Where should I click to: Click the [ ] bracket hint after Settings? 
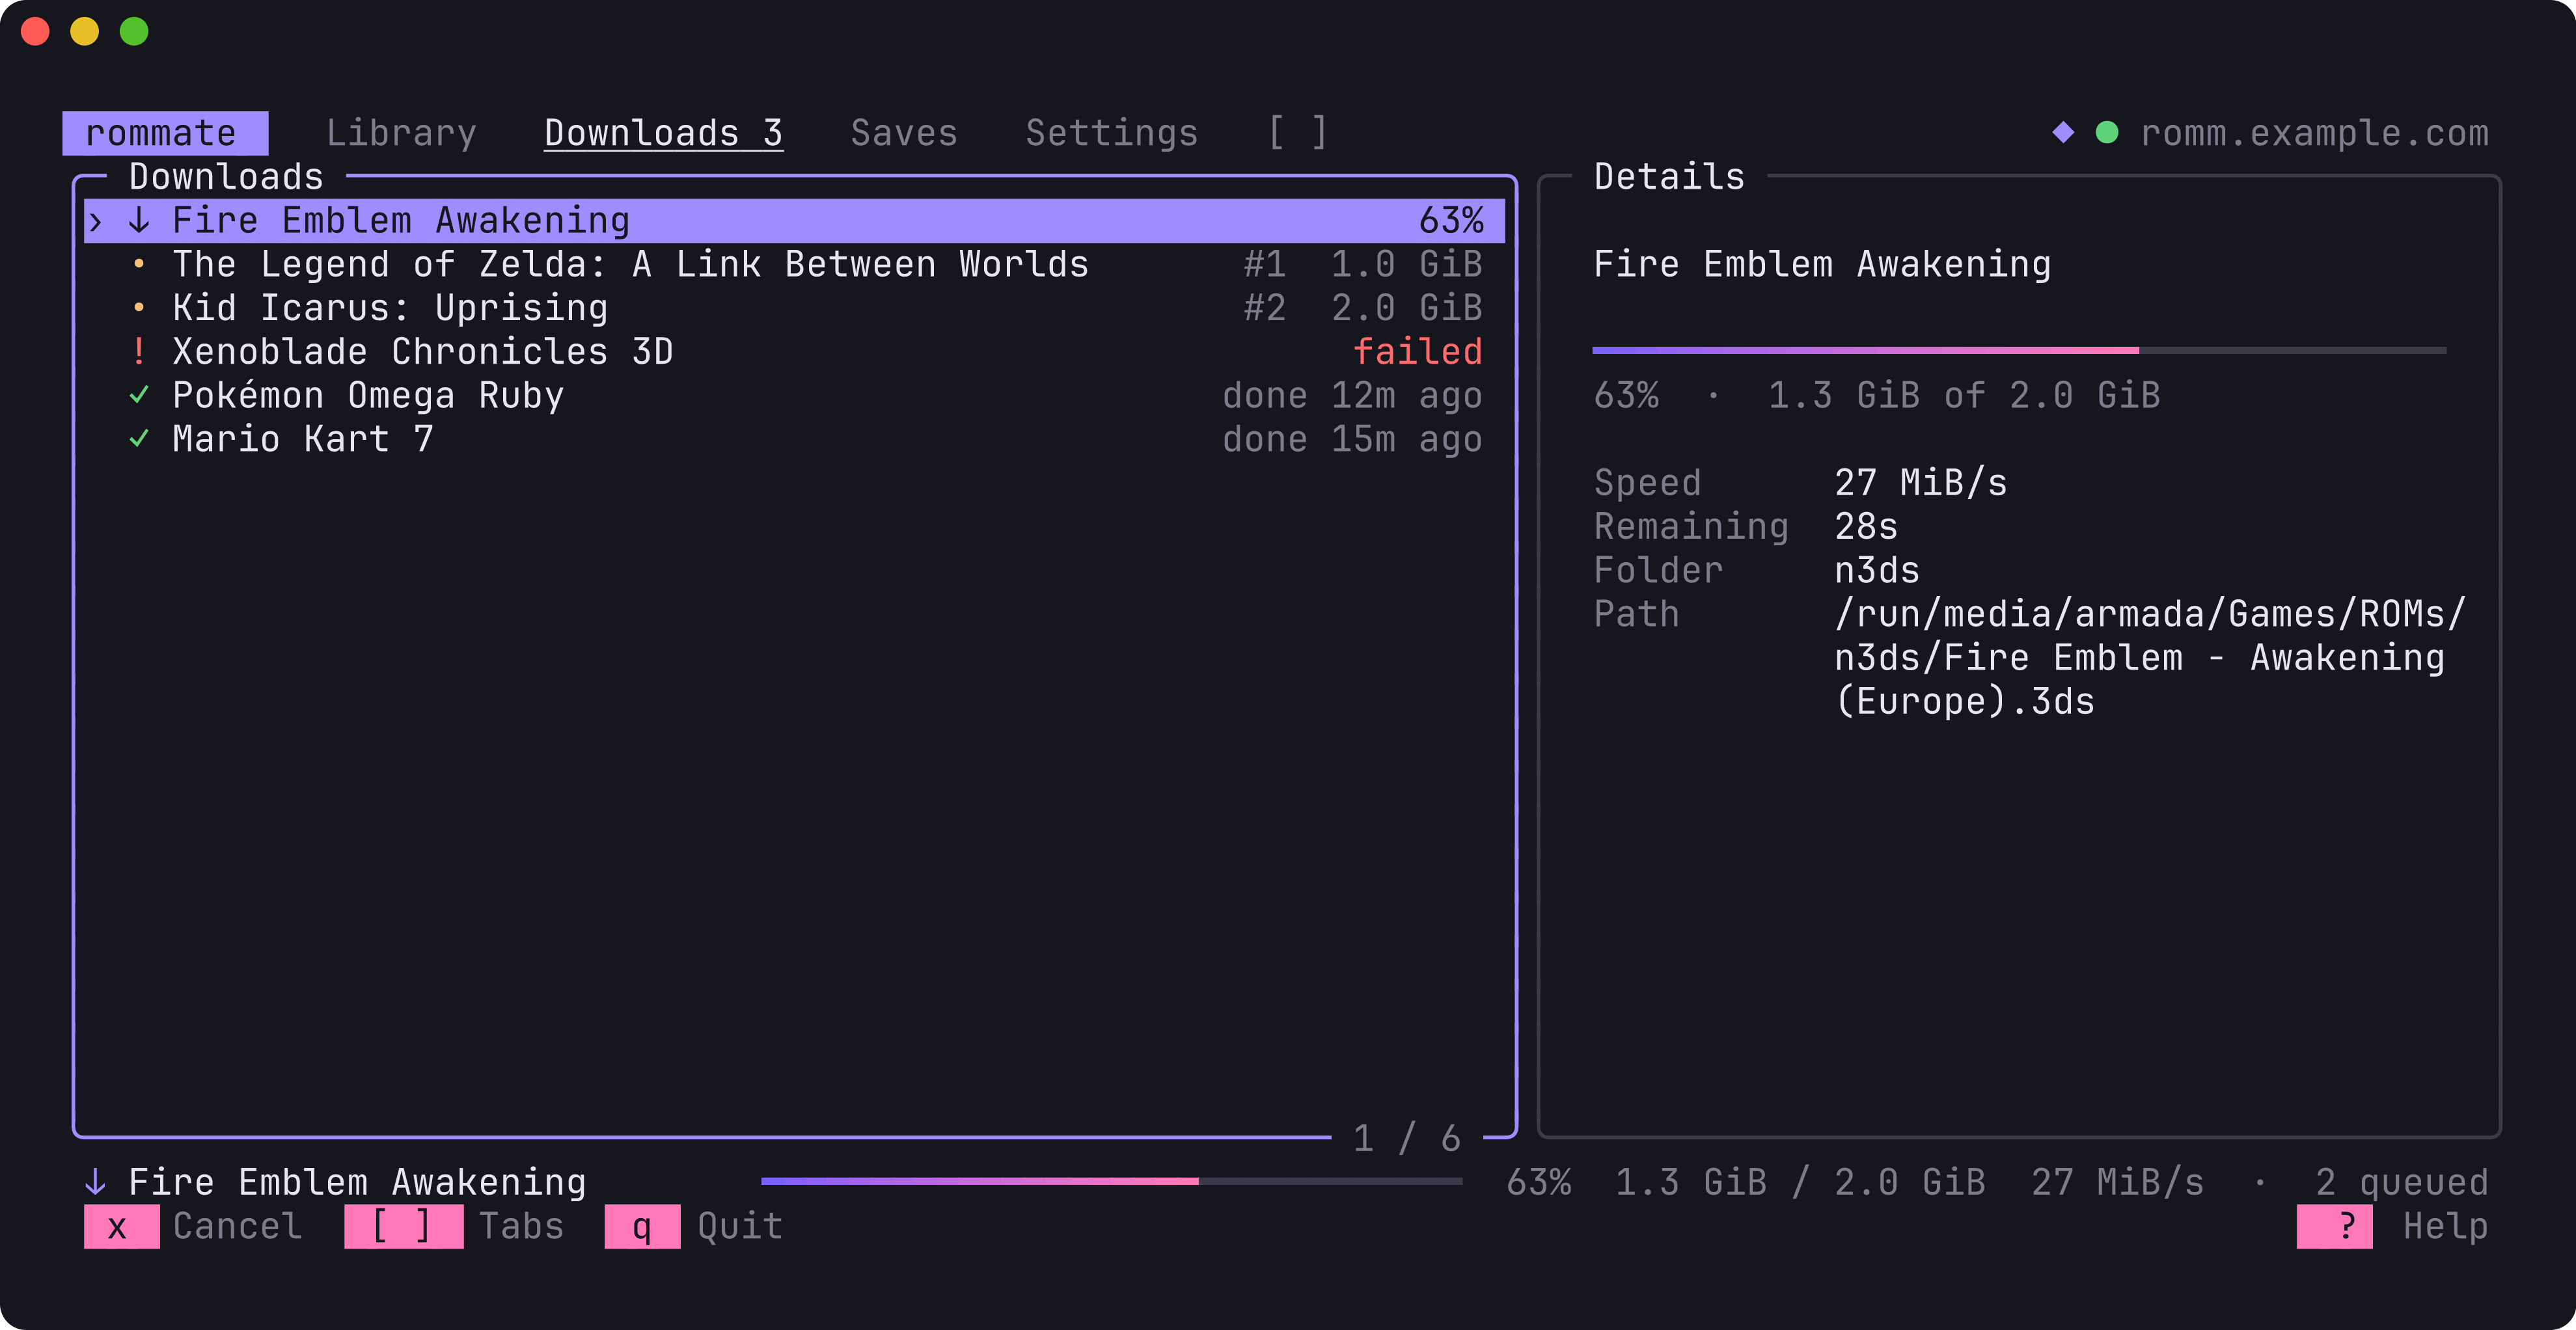coord(1297,132)
